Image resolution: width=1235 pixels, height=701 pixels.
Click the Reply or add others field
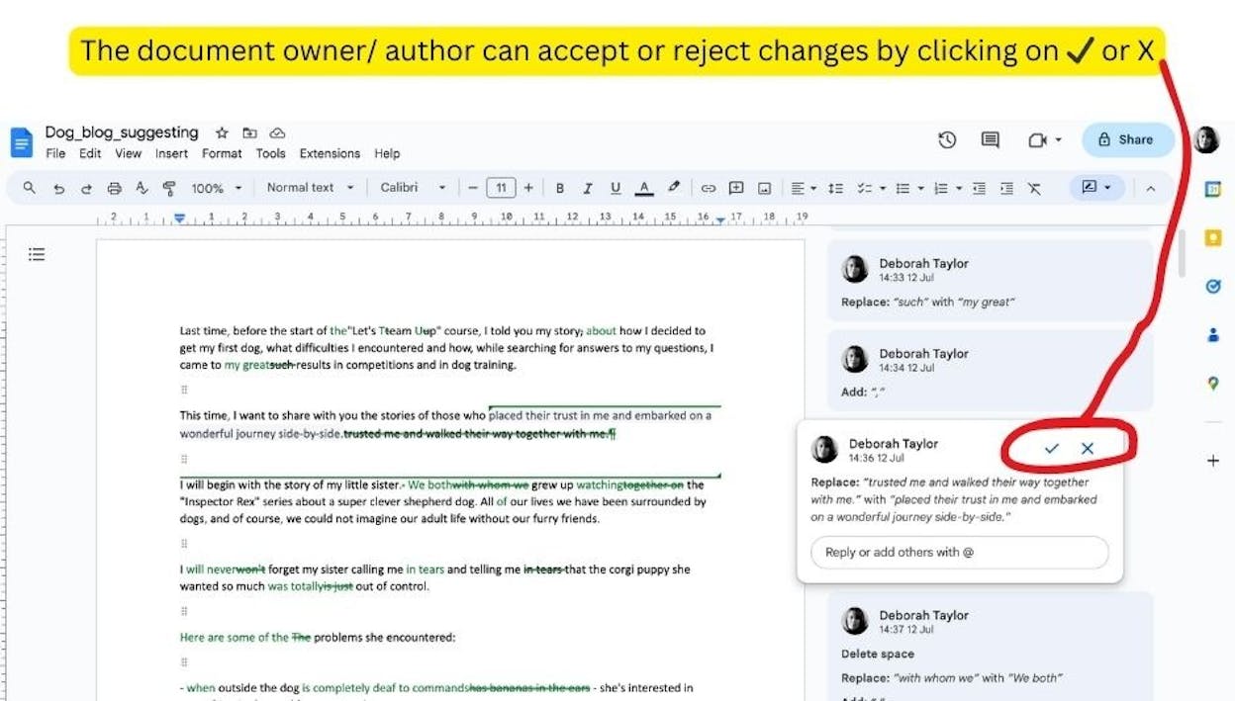click(959, 553)
